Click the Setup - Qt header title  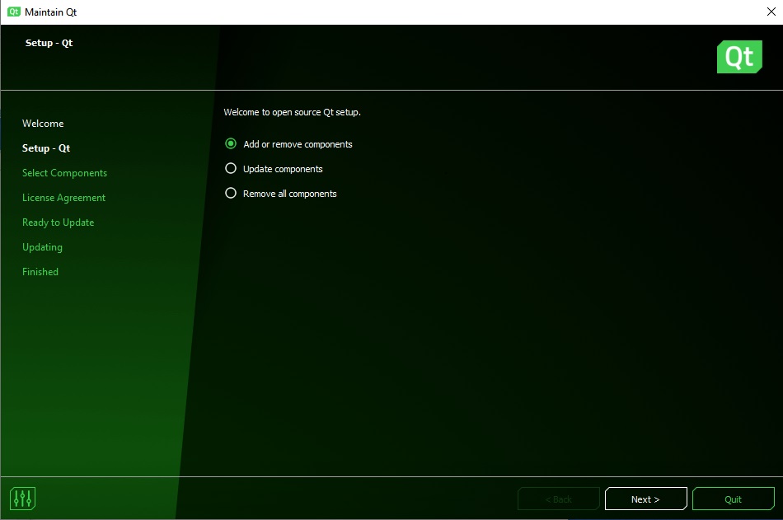coord(49,43)
